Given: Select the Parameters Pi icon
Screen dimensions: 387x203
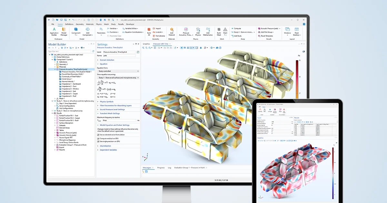Looking at the screenshot, I should coord(101,29).
